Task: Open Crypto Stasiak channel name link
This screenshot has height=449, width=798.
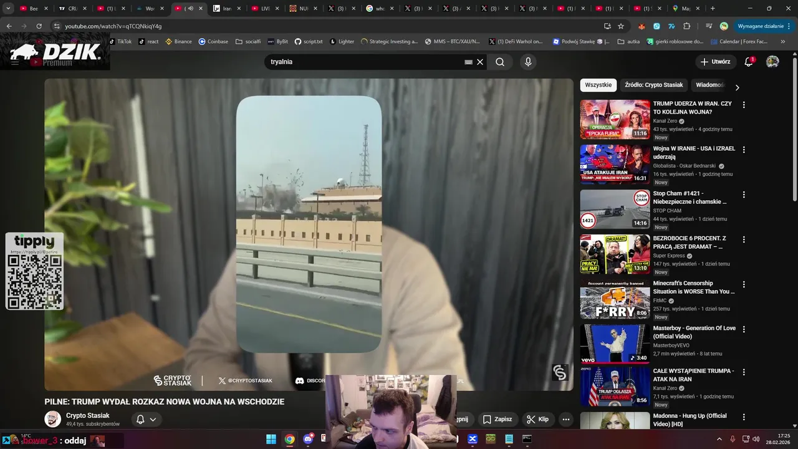Action: click(x=88, y=415)
